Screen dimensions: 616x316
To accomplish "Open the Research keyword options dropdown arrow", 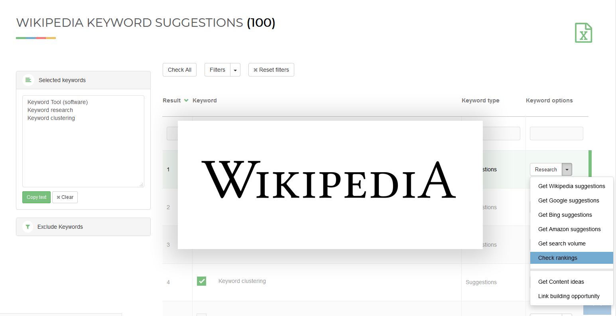I will [x=567, y=169].
